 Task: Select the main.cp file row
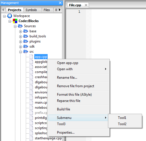click(41, 102)
